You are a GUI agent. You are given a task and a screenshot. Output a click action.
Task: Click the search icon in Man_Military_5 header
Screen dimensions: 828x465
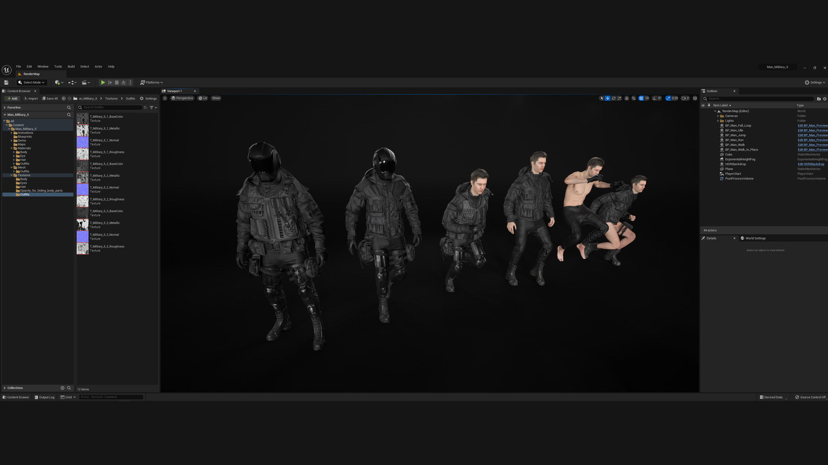69,115
